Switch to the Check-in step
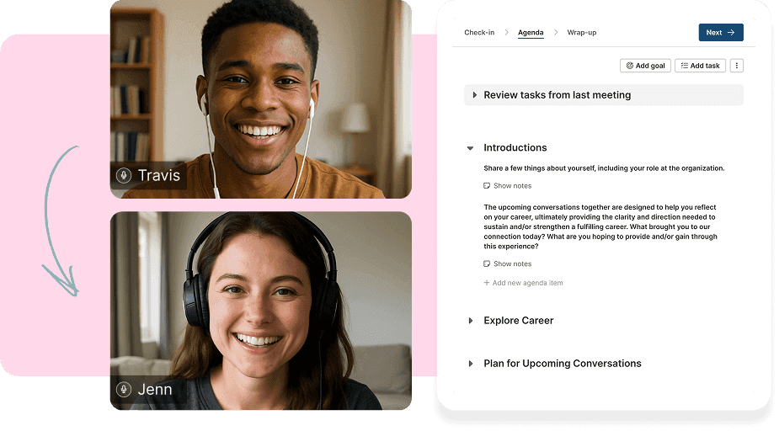The image size is (779, 431). (x=479, y=33)
